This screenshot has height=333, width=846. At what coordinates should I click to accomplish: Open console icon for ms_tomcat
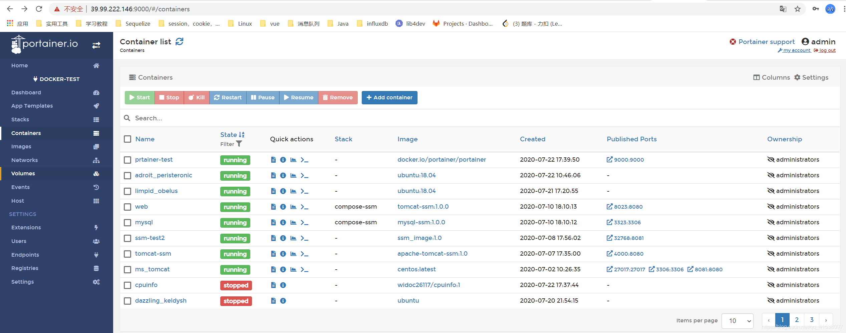coord(304,269)
